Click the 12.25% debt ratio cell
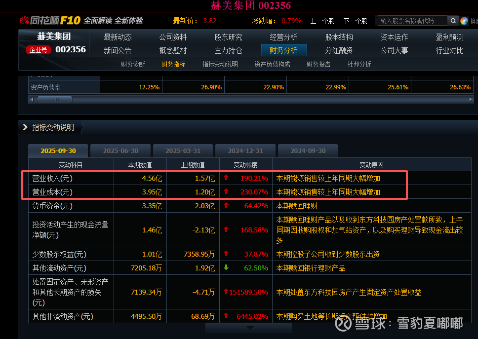Screen dimensions: 478x339 [149, 87]
